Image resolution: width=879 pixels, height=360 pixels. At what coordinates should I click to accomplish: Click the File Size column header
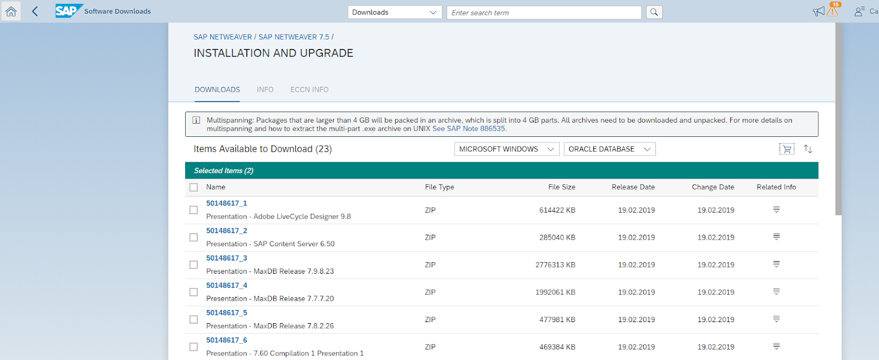[561, 187]
